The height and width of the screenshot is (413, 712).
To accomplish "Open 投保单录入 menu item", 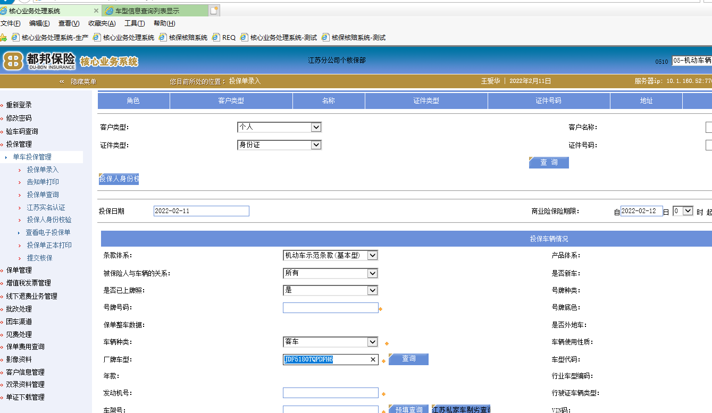I will [43, 170].
